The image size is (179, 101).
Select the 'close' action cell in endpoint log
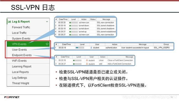tap(101, 60)
